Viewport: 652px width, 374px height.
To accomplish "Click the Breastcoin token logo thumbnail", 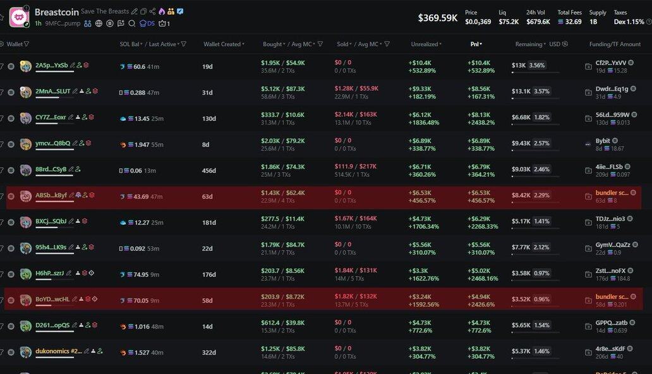I will [18, 16].
